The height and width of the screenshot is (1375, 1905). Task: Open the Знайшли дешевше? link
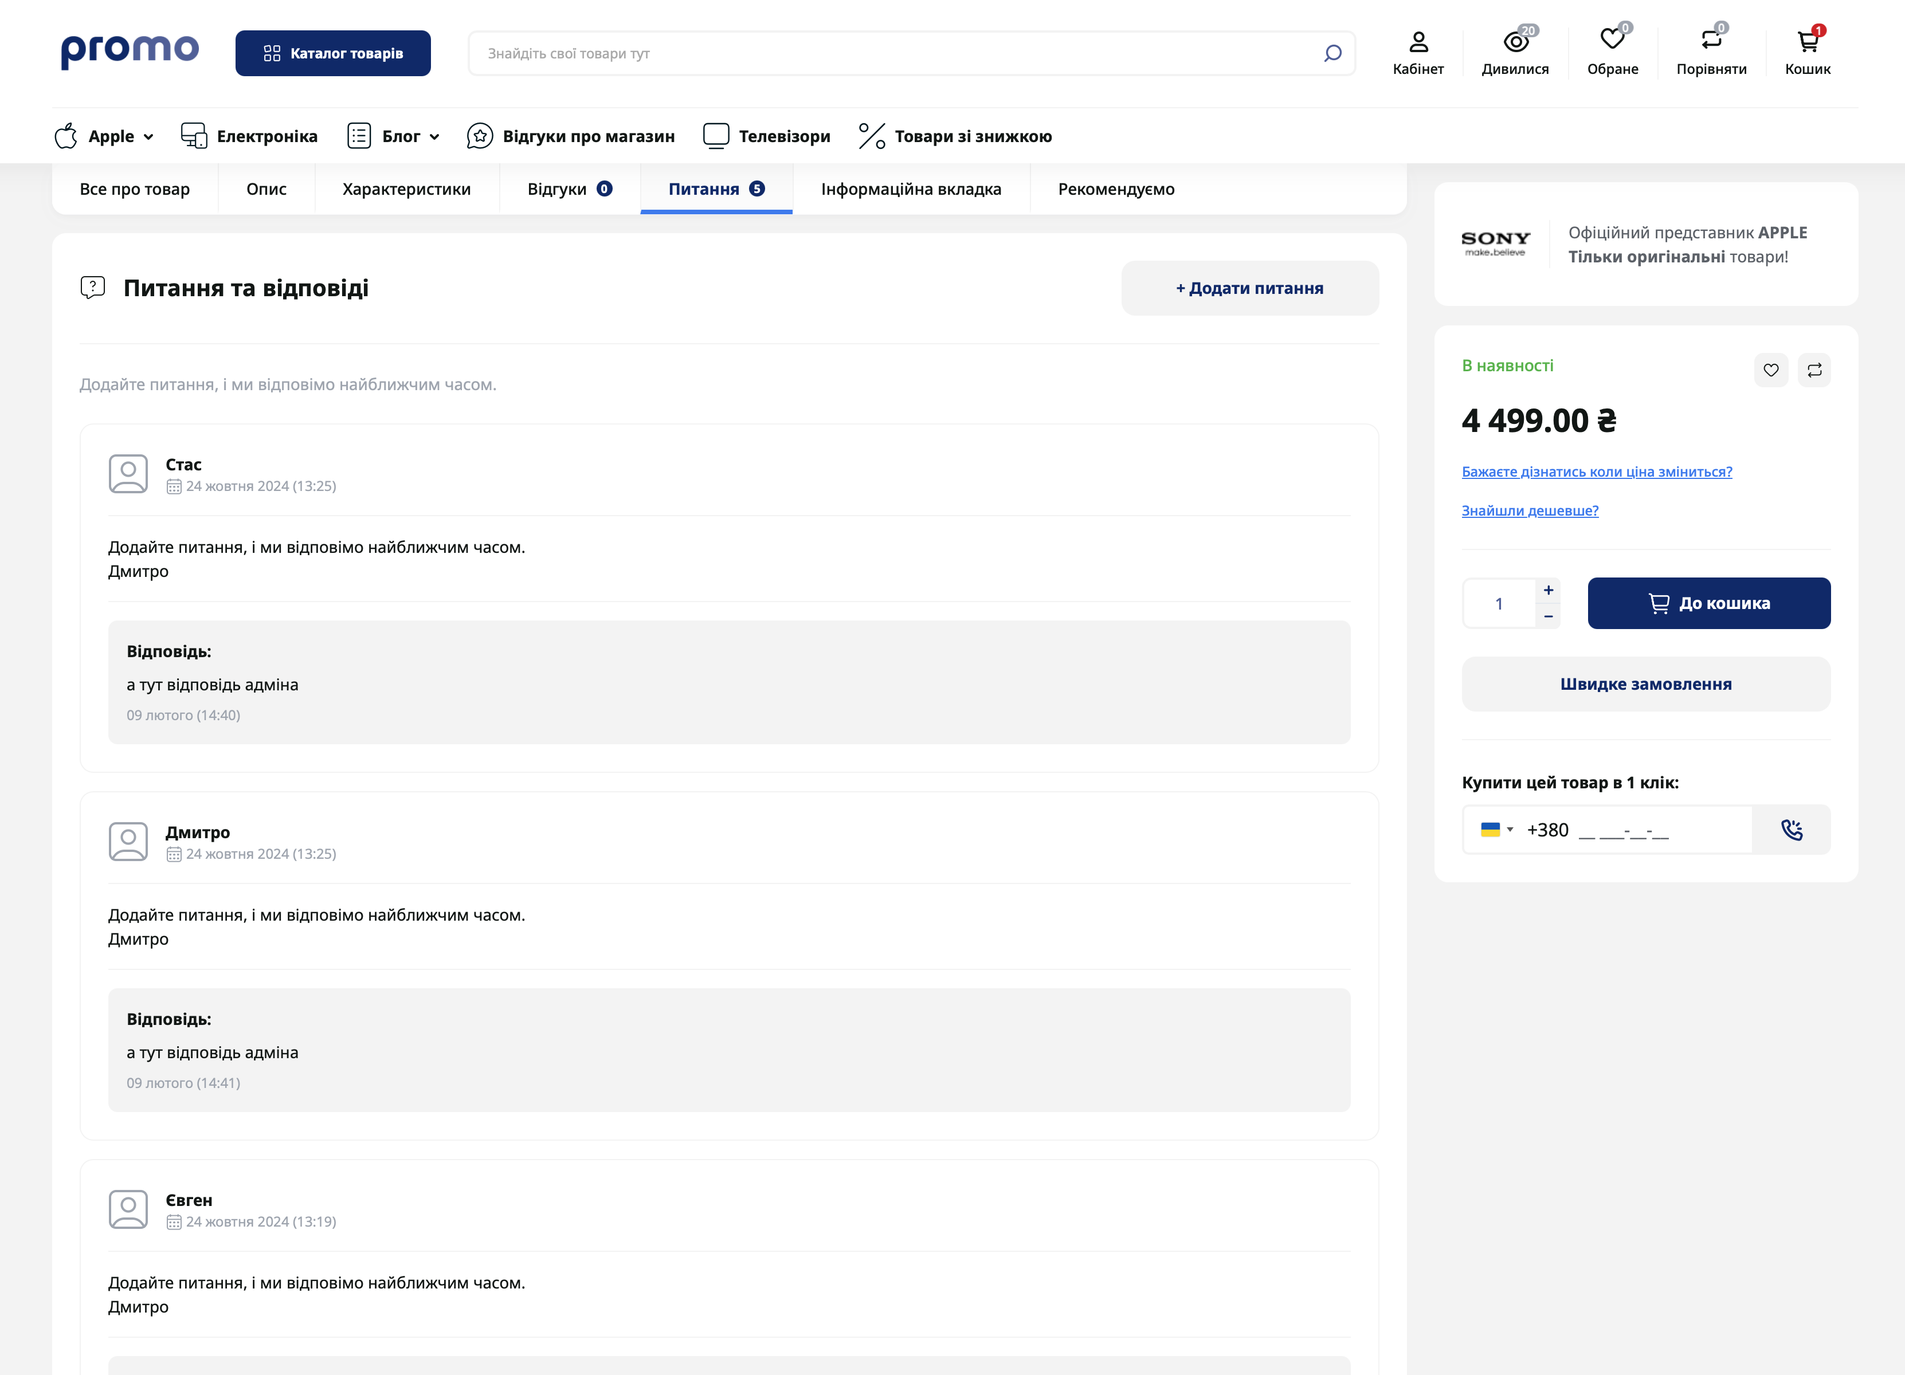[1530, 510]
